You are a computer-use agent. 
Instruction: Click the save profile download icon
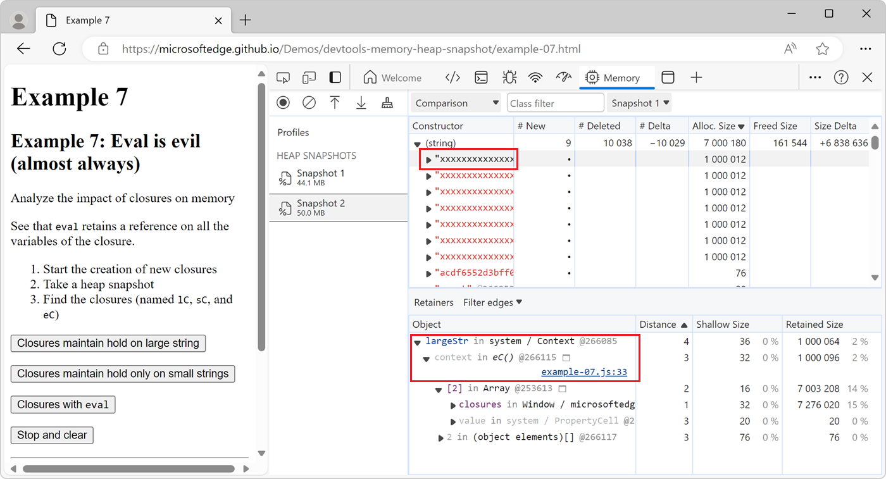361,103
